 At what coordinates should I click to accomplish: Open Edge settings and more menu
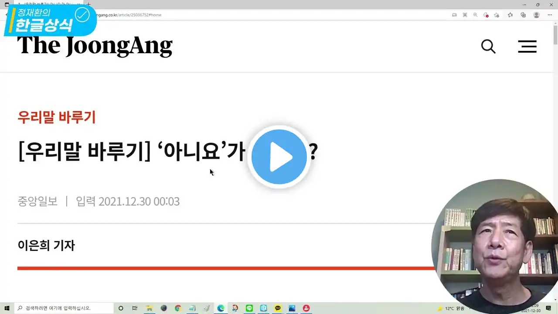click(549, 15)
